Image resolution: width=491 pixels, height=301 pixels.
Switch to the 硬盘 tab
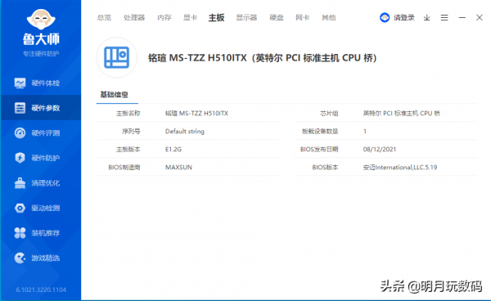point(277,17)
